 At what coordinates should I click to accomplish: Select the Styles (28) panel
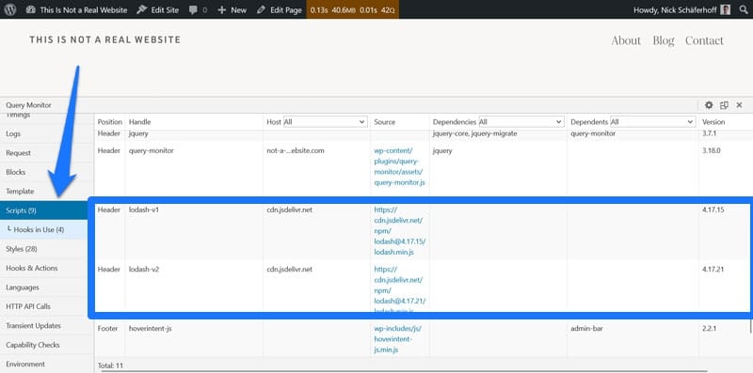43,249
